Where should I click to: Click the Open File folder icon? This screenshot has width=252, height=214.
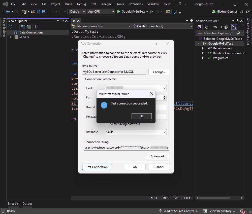(33, 12)
